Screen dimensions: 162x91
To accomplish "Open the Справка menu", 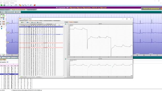I will [x=12, y=3].
